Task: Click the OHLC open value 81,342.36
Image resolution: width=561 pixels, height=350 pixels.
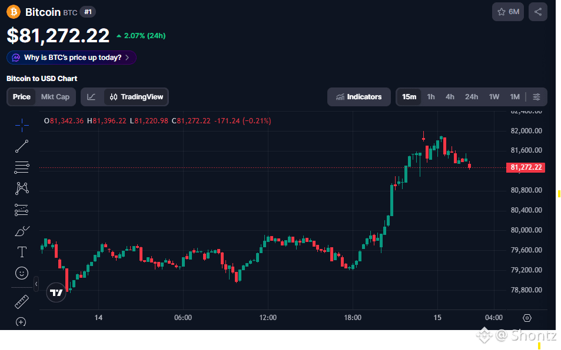Action: [67, 121]
